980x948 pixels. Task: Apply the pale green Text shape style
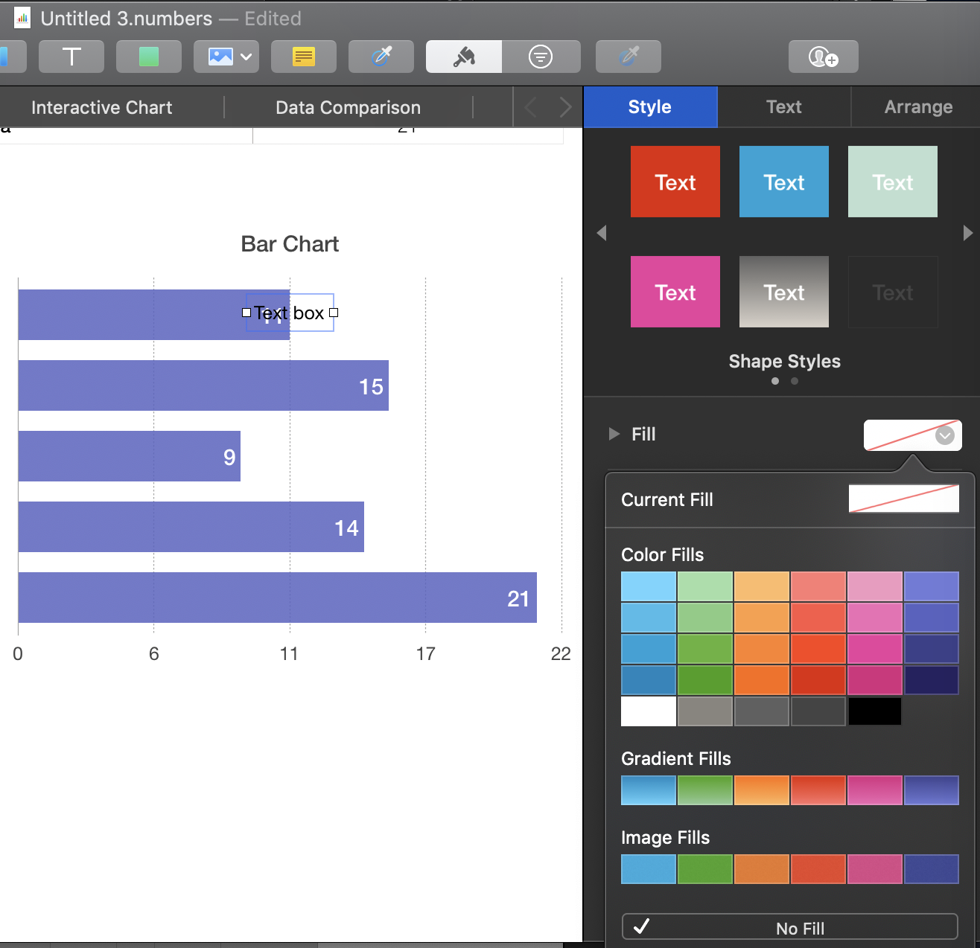893,182
